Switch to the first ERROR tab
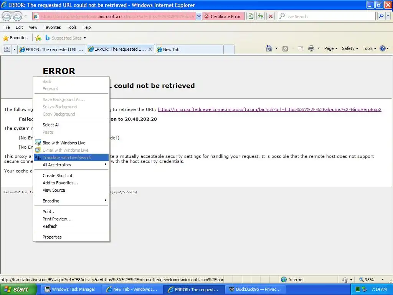Image resolution: width=393 pixels, height=295 pixels. tap(52, 50)
